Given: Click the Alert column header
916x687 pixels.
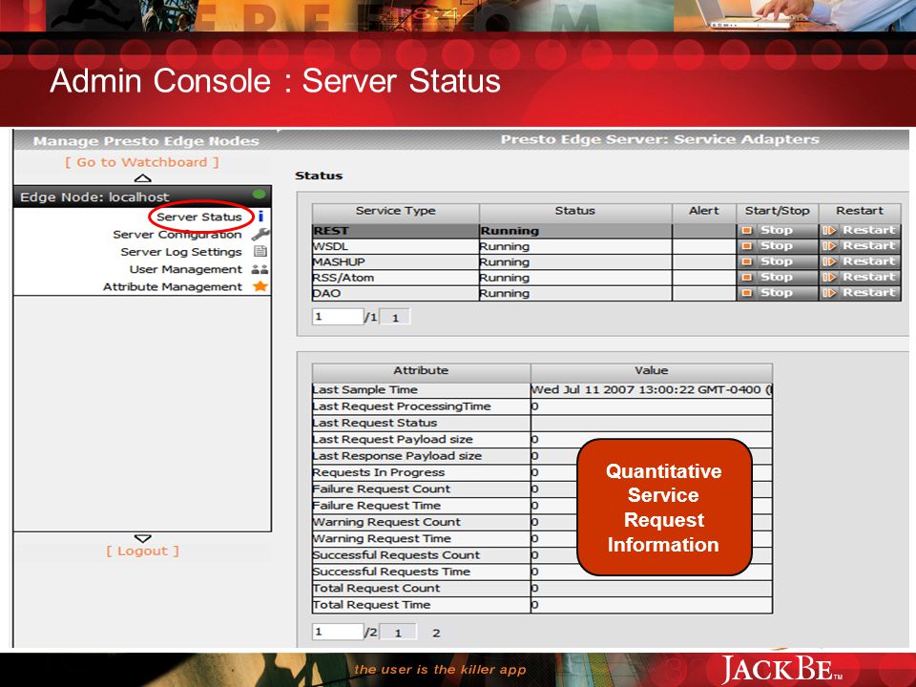Looking at the screenshot, I should click(x=704, y=212).
